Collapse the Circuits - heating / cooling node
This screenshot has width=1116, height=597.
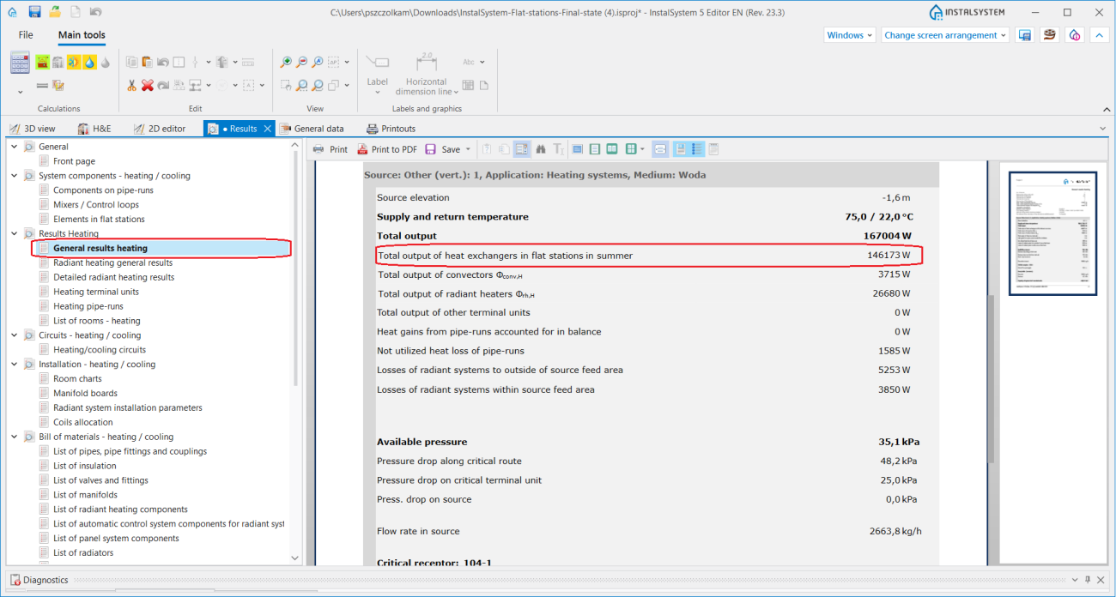15,335
